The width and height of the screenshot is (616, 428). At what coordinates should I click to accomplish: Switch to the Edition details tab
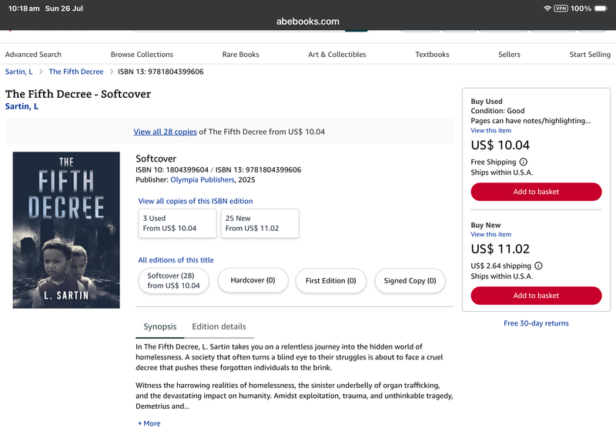[219, 326]
